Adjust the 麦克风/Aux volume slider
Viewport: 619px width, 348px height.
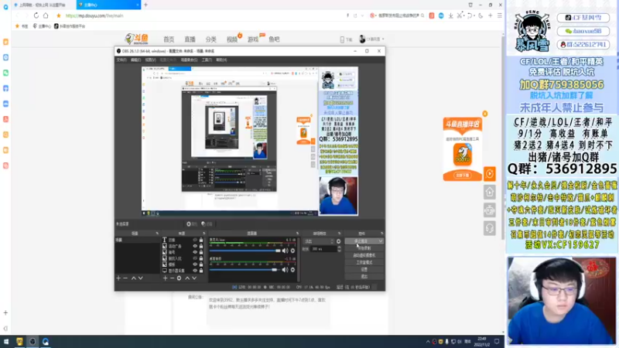[245, 251]
